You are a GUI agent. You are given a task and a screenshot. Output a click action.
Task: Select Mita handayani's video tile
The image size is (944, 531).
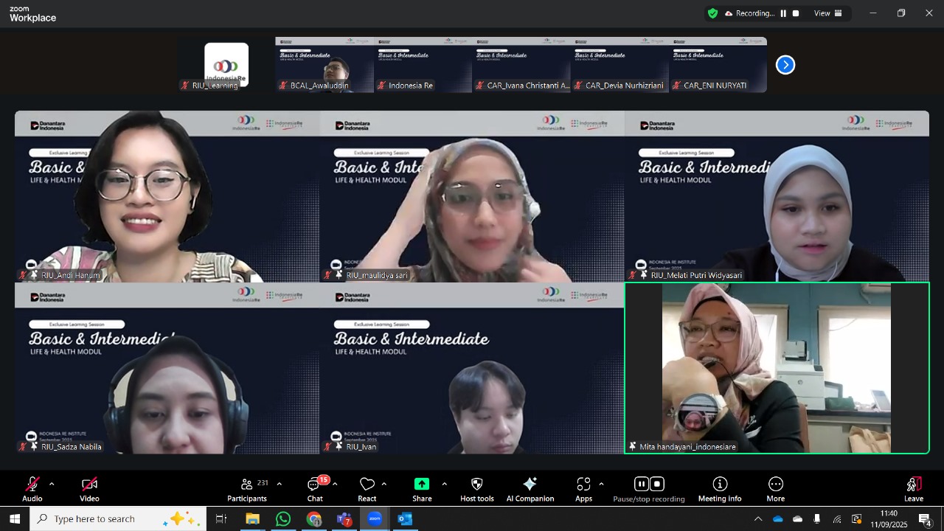777,367
